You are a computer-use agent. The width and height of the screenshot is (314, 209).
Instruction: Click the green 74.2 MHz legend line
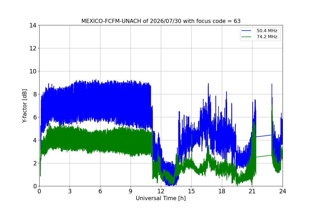(x=246, y=37)
